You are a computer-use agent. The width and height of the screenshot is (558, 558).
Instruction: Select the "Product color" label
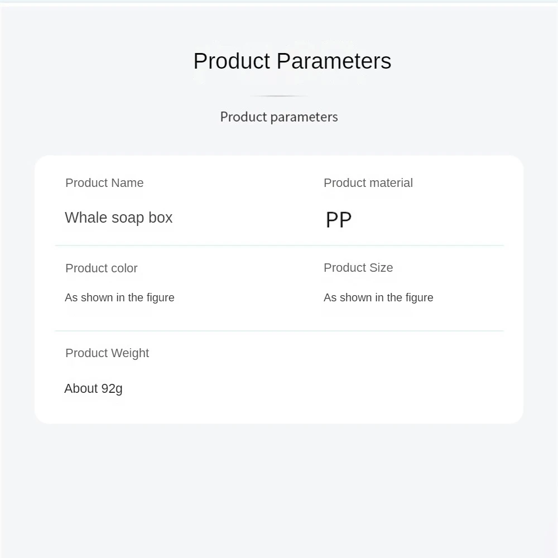point(101,268)
